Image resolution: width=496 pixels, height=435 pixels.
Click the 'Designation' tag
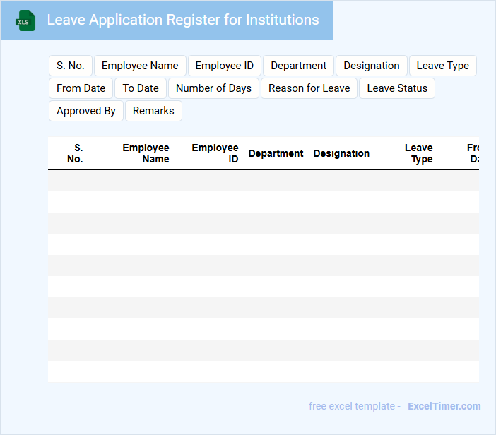(x=371, y=66)
